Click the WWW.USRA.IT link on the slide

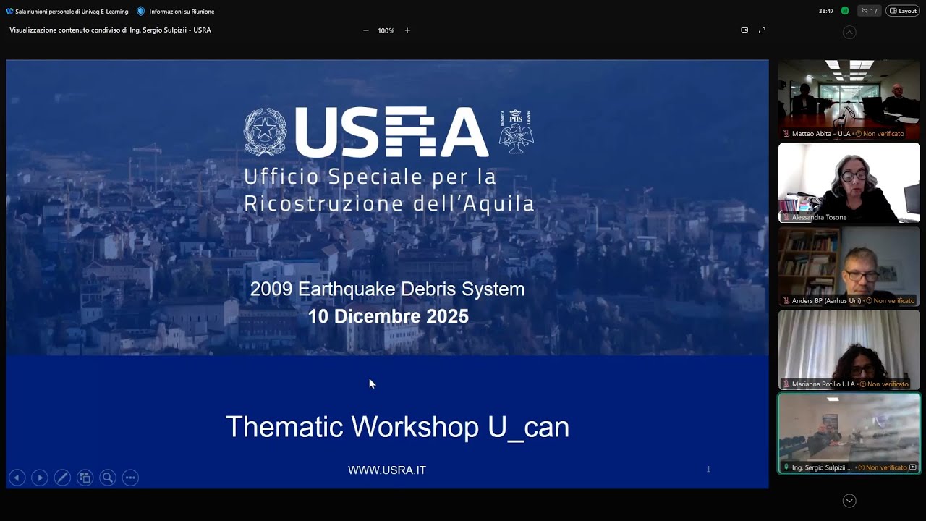point(387,470)
